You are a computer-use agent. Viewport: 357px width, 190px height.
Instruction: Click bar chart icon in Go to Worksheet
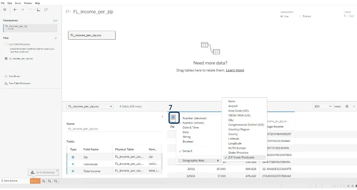pyautogui.click(x=33, y=172)
